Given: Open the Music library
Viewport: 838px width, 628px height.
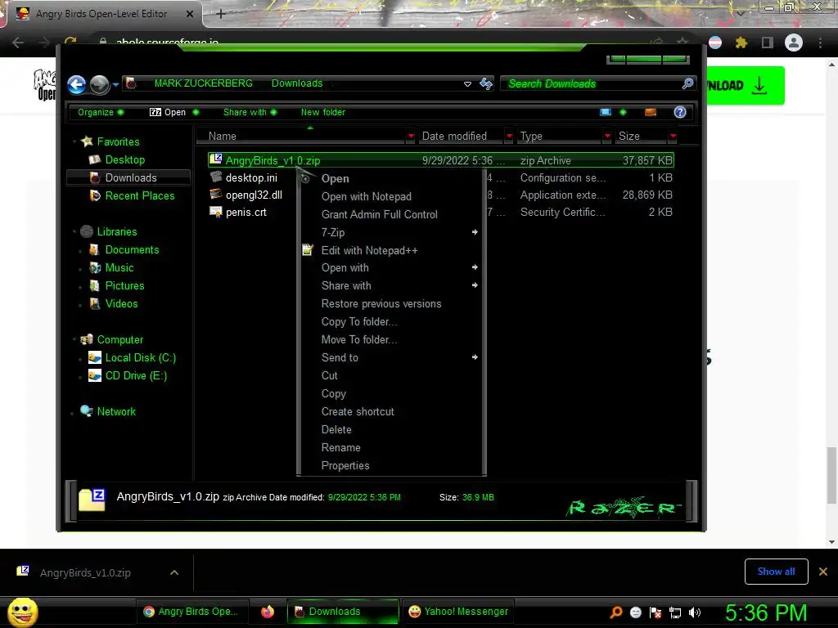Looking at the screenshot, I should [119, 267].
